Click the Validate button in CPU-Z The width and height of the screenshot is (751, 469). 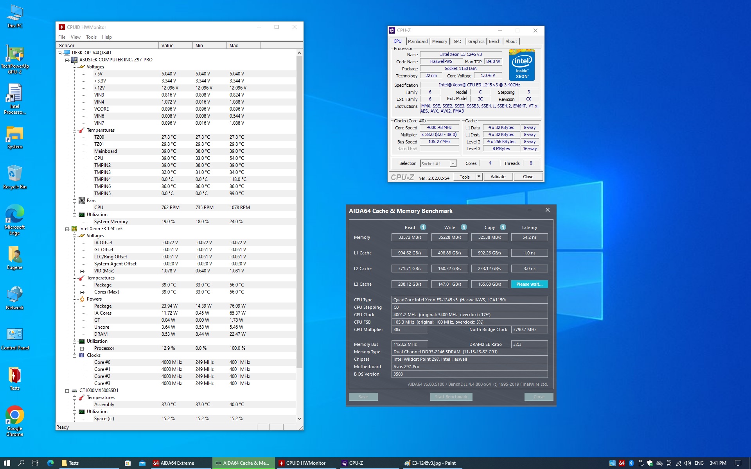click(498, 177)
